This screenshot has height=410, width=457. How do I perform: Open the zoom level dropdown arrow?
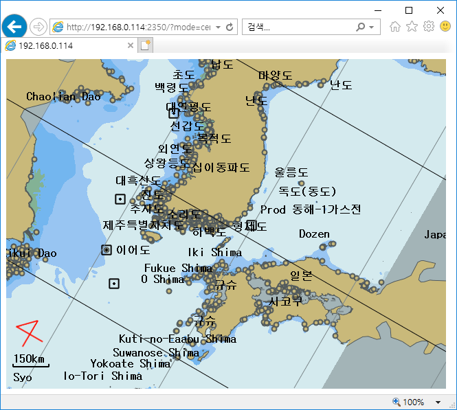click(438, 402)
